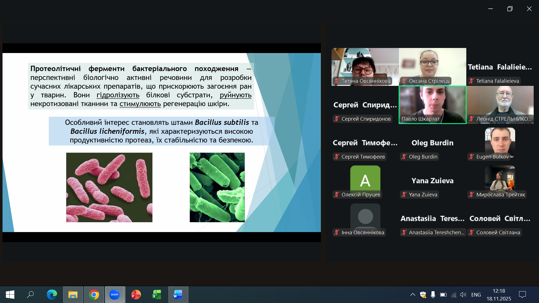
Task: Open the PowerPoint taskbar icon
Action: (136, 295)
